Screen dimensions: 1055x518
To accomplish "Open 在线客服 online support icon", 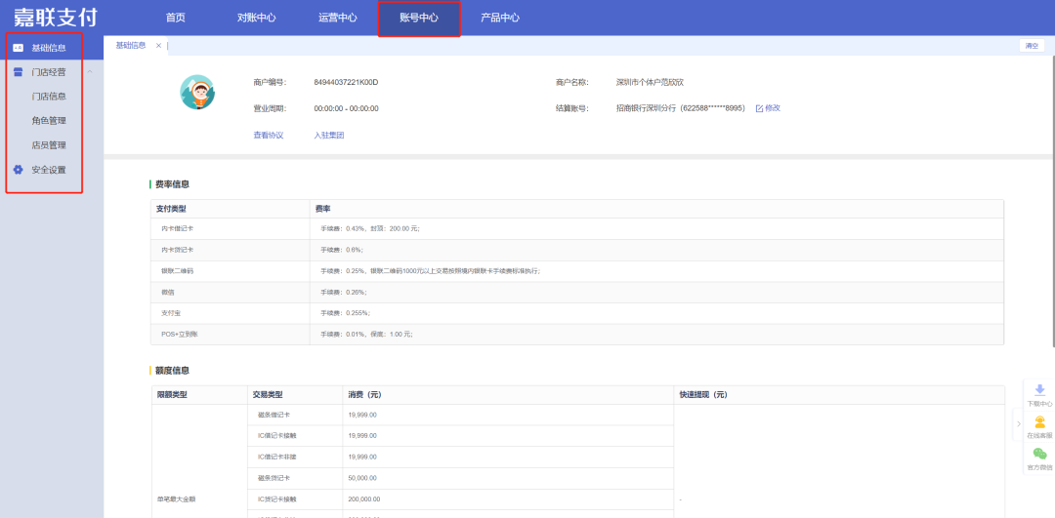I will (x=1039, y=422).
